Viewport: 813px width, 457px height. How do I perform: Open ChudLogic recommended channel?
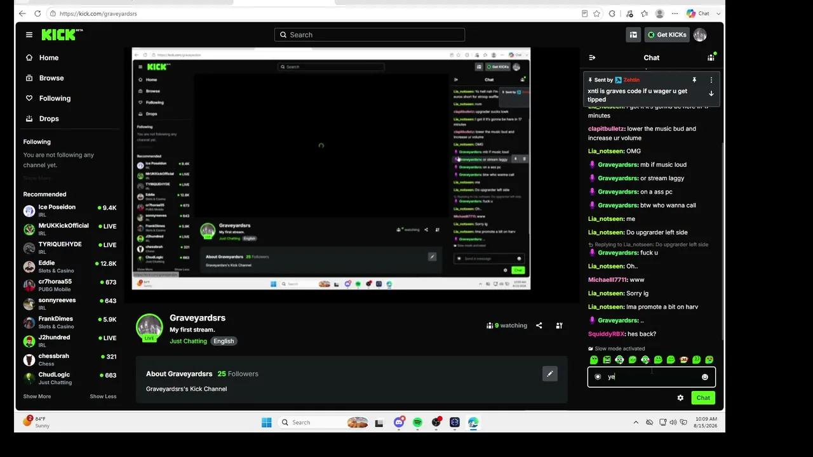70,378
